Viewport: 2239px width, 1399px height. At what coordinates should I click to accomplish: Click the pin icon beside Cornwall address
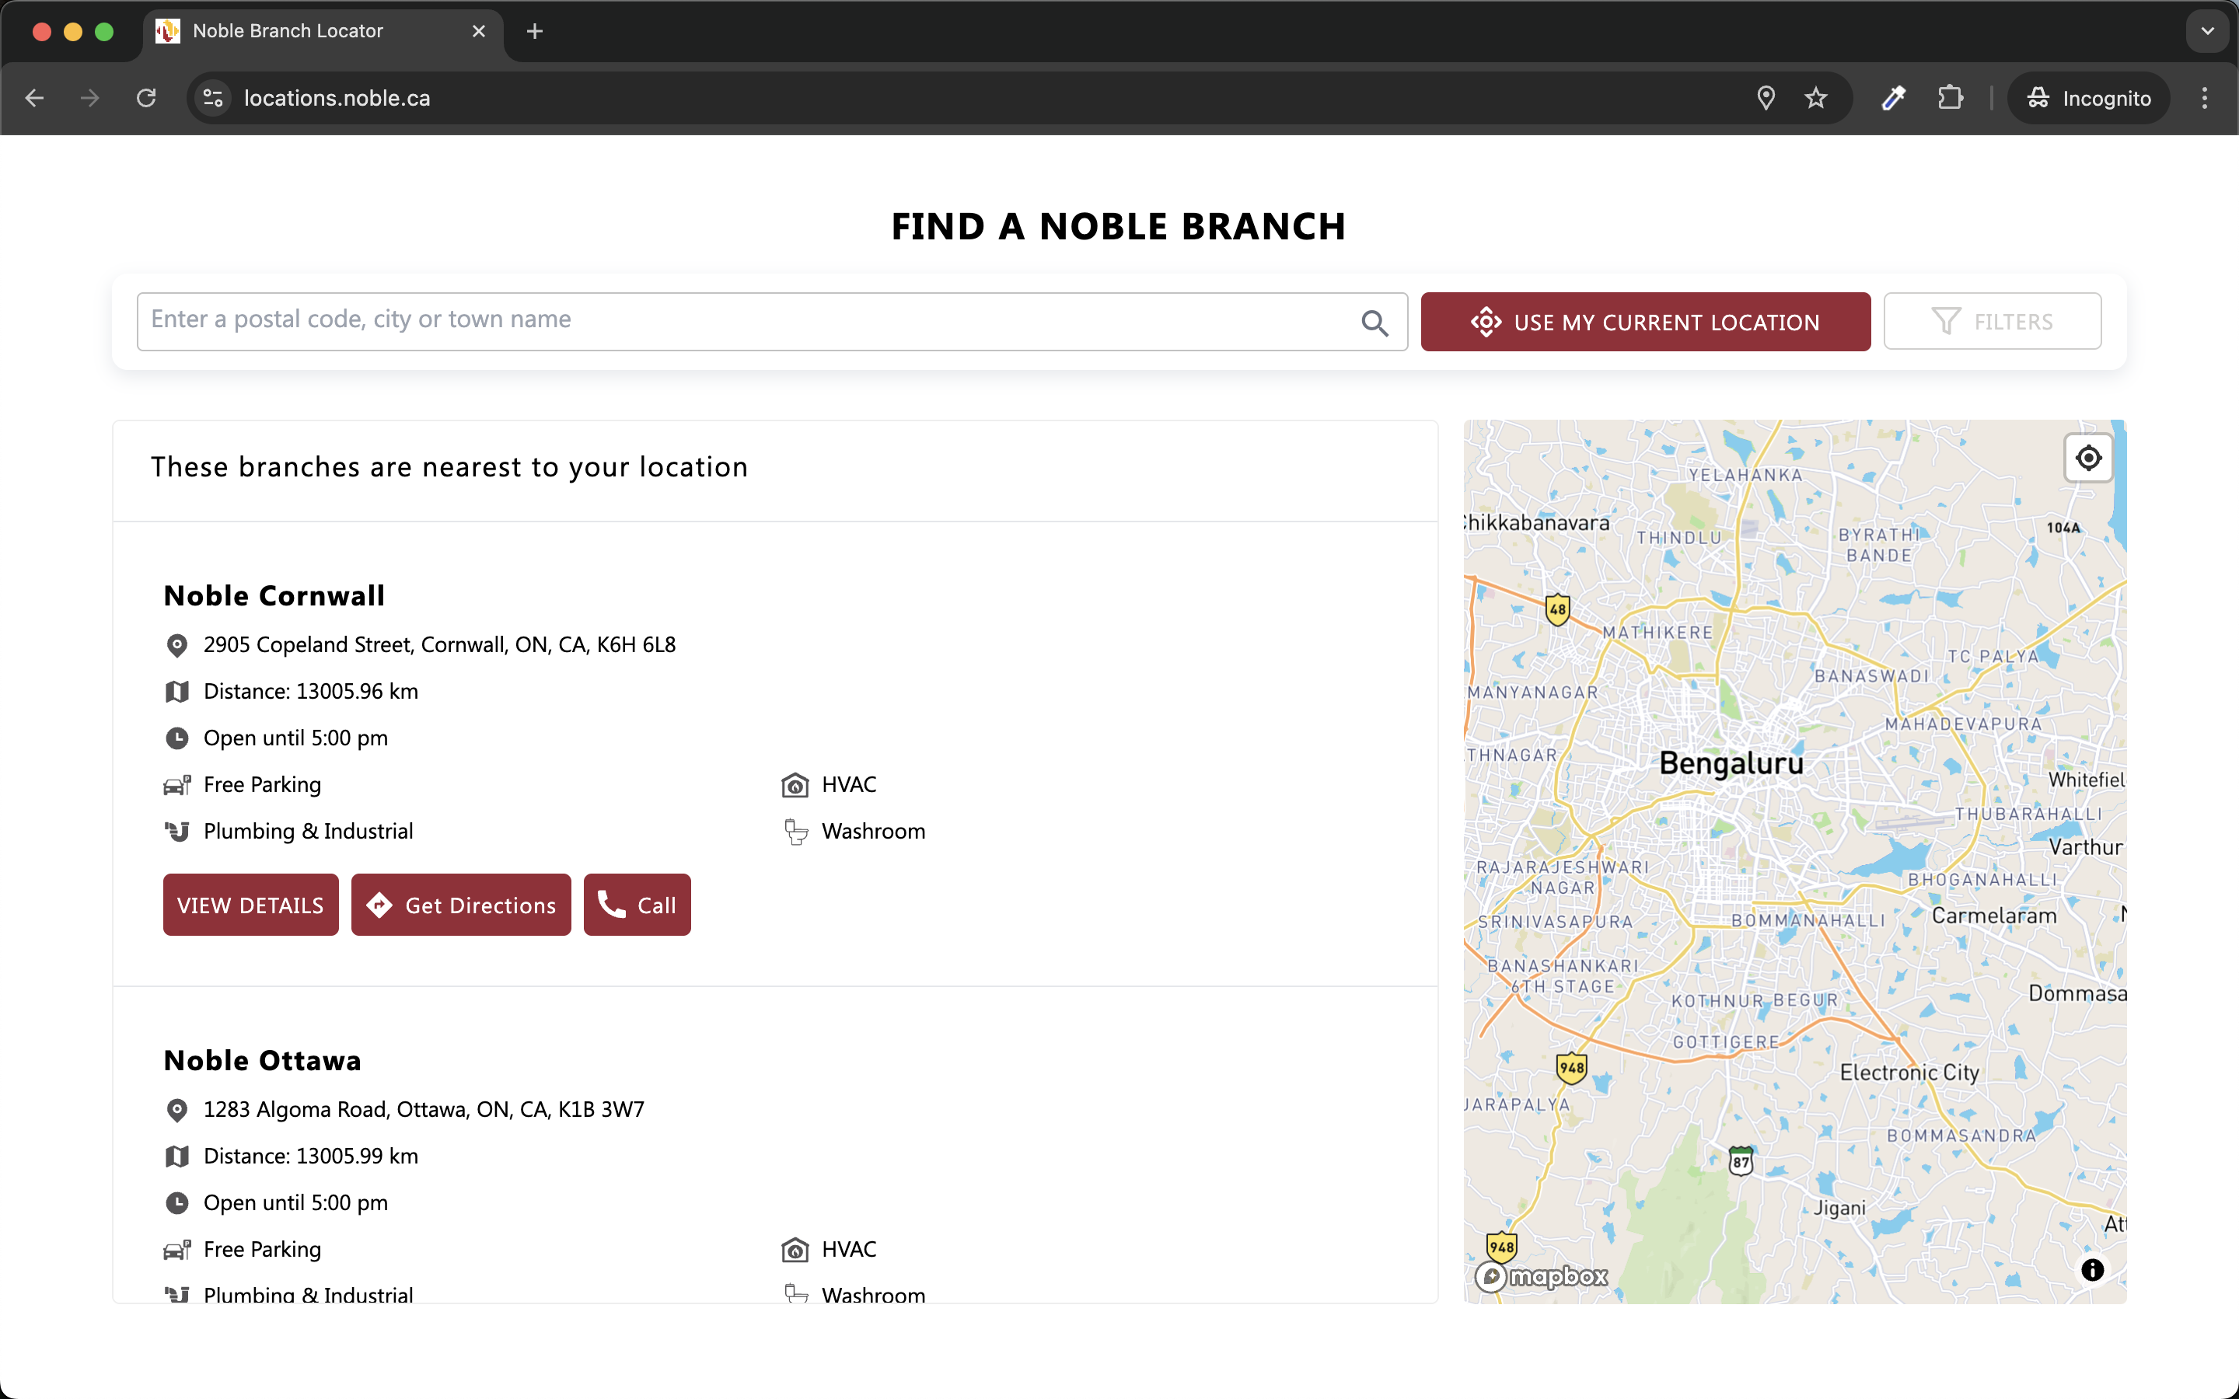tap(176, 645)
